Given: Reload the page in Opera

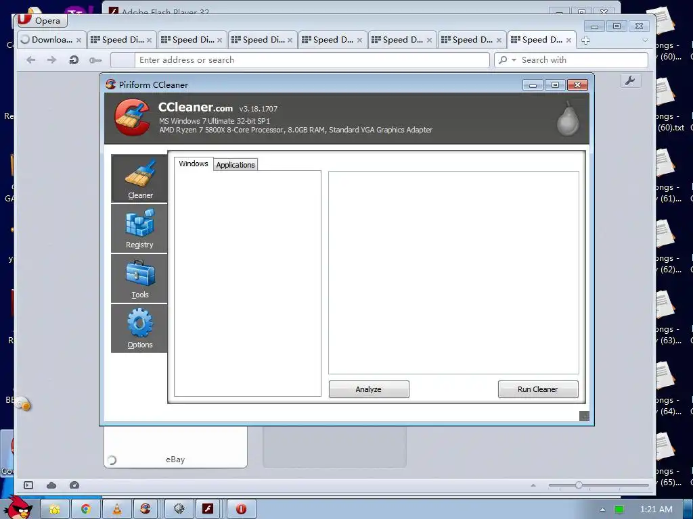Looking at the screenshot, I should click(73, 60).
